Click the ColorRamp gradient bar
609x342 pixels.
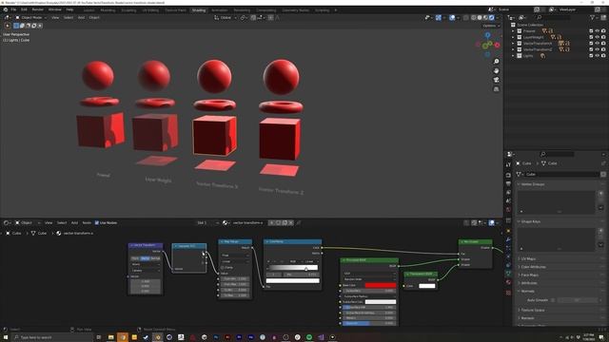pyautogui.click(x=293, y=268)
